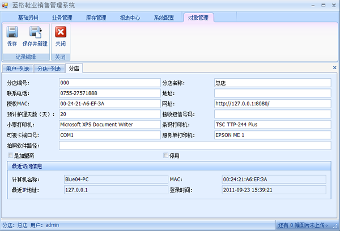Screen dimensions: 340x231
Task: Enable the 停用 checkbox
Action: pos(166,156)
